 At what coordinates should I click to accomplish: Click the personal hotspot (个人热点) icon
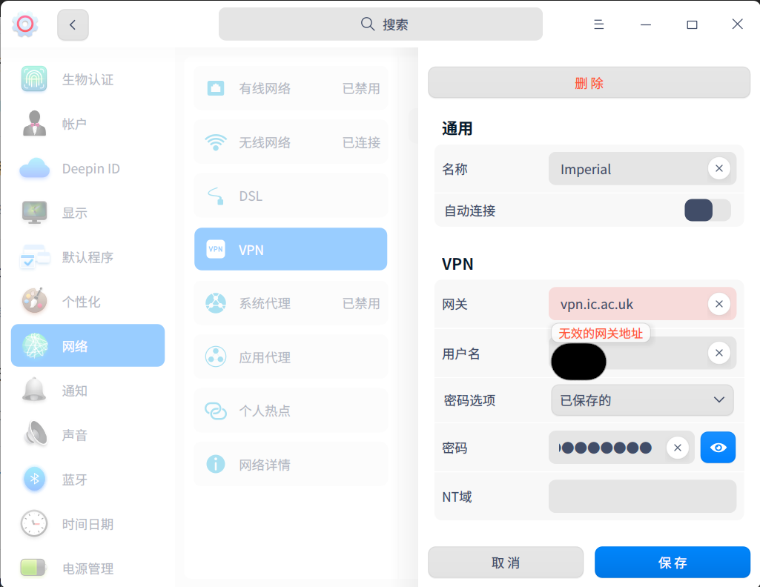(216, 411)
